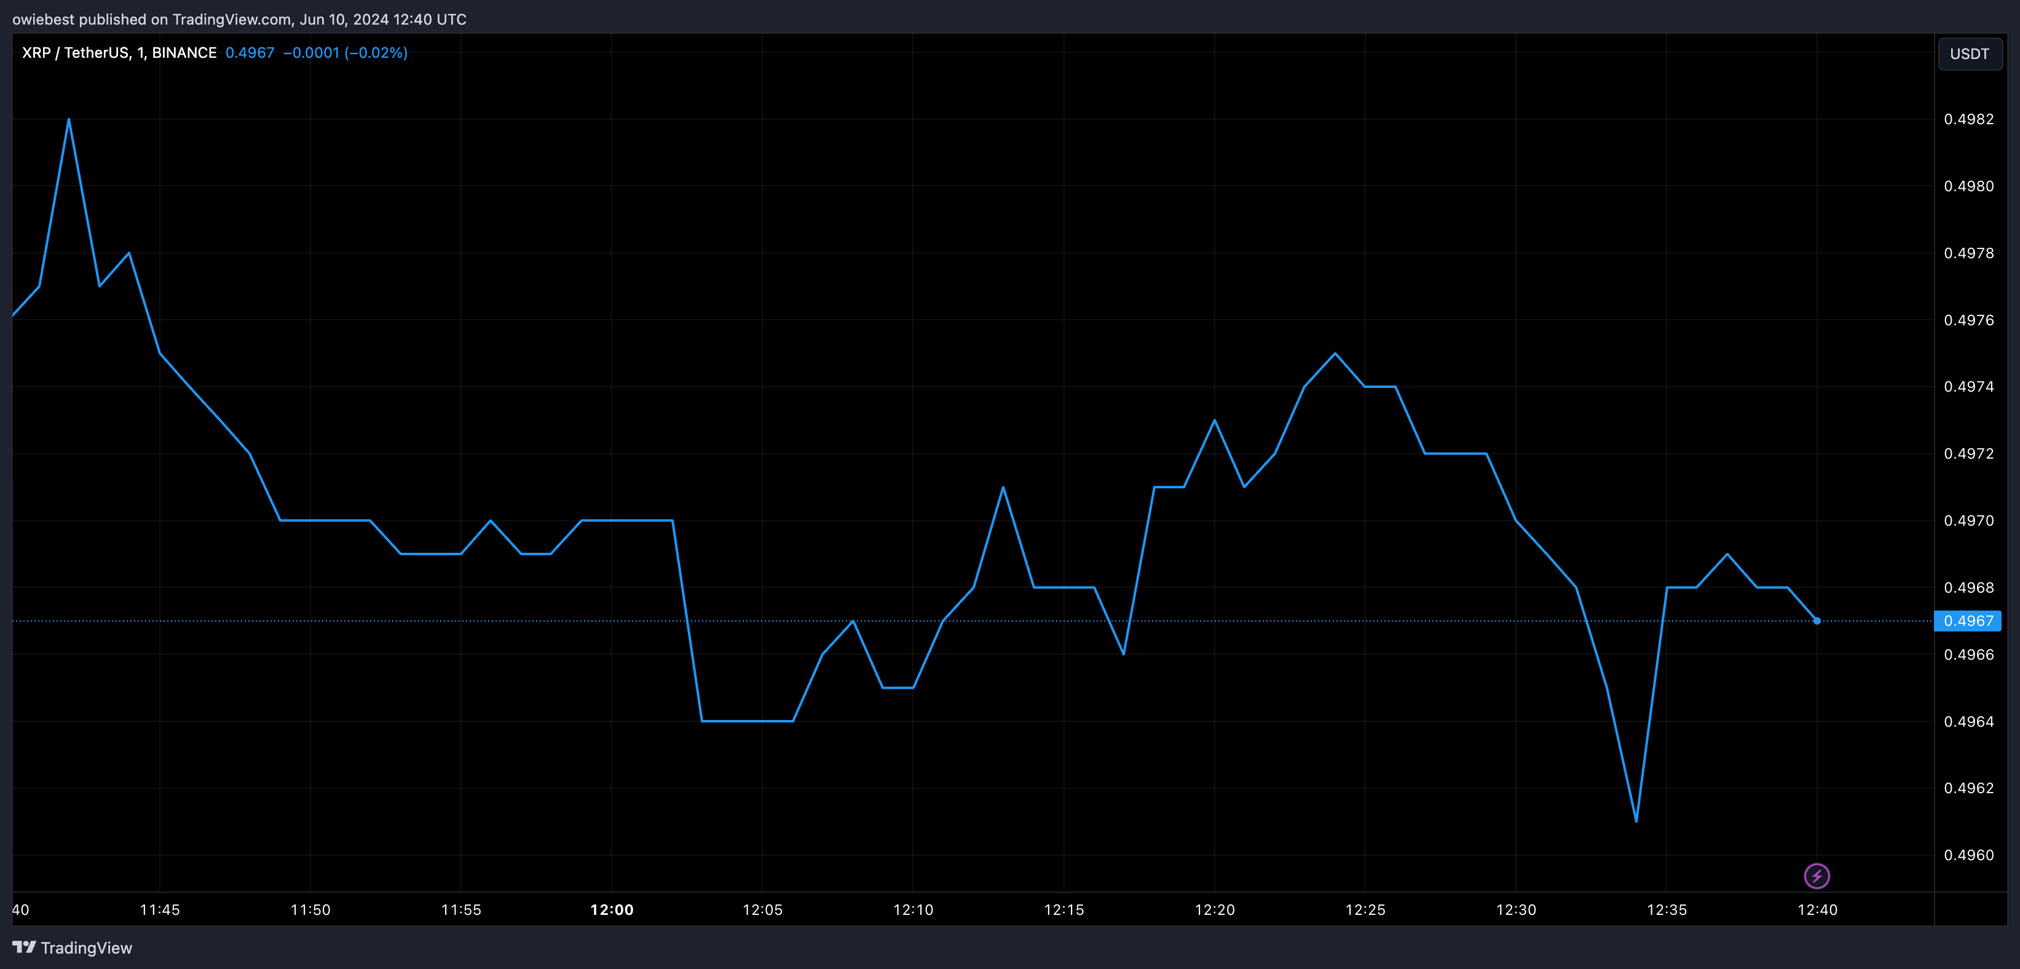Click the USDT currency button
Screen dimensions: 2020x969
click(1969, 53)
